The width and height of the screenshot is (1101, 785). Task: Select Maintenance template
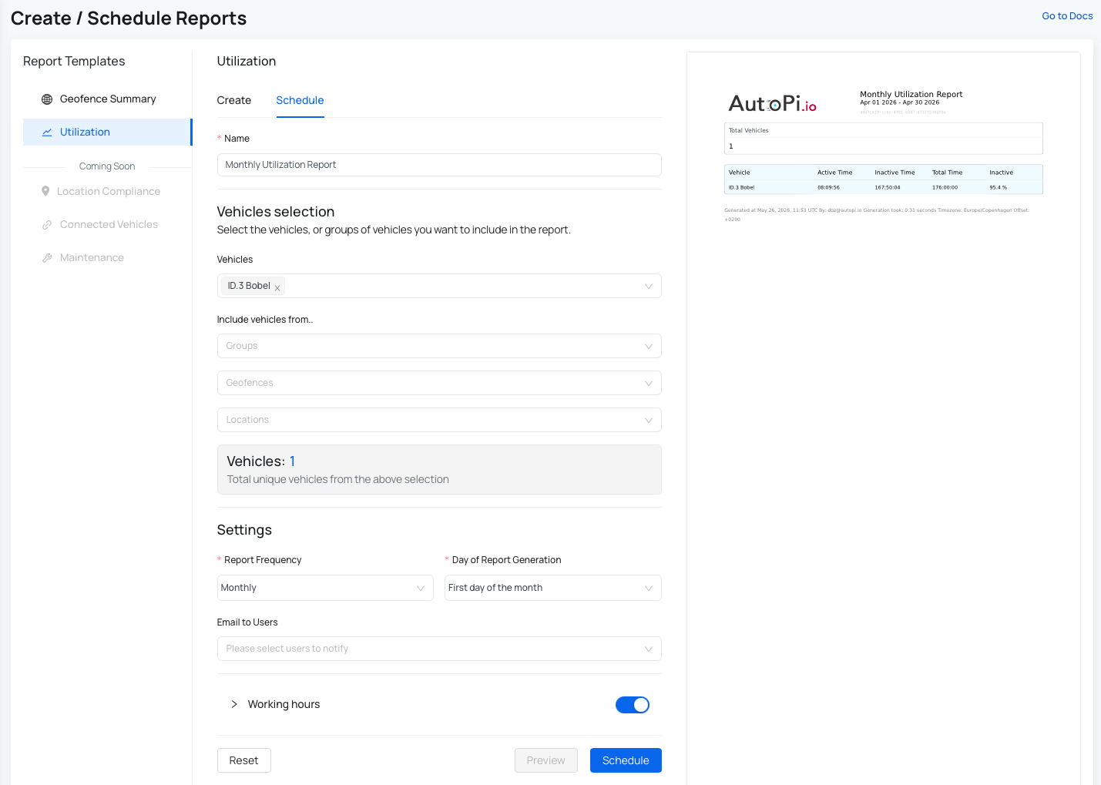point(107,257)
